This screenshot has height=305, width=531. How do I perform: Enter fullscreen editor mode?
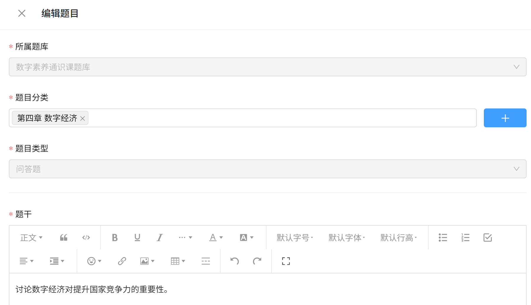coord(286,261)
